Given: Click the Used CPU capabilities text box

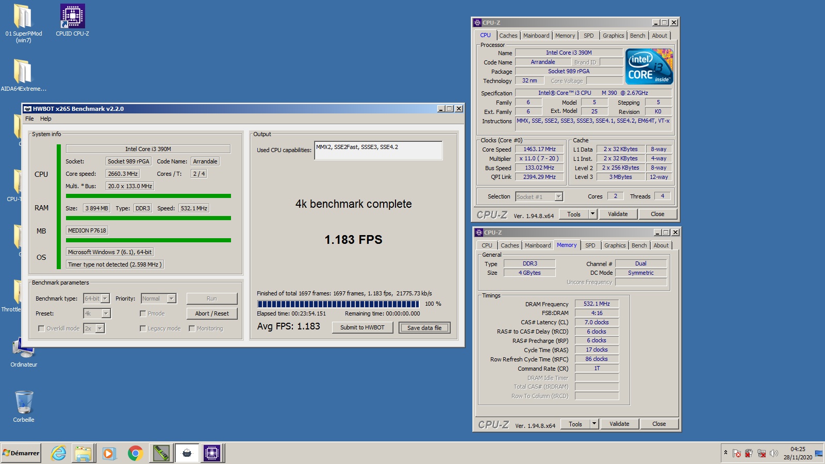Looking at the screenshot, I should point(378,150).
